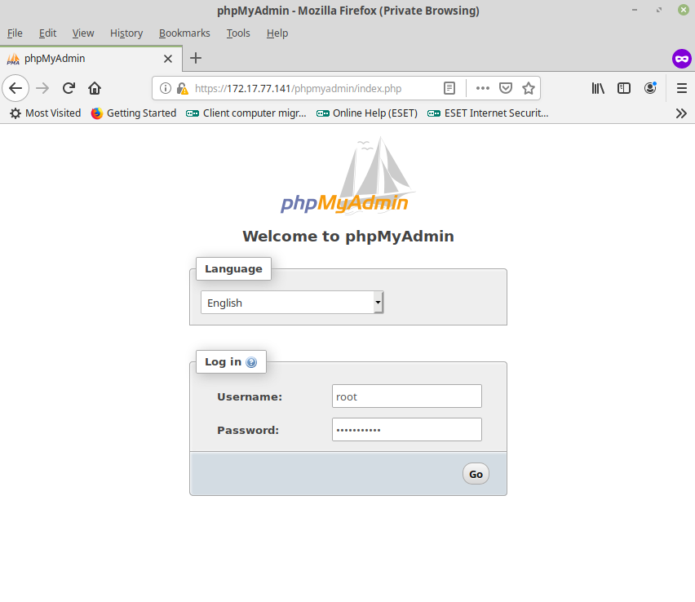
Task: Open the View menu
Action: pyautogui.click(x=83, y=33)
